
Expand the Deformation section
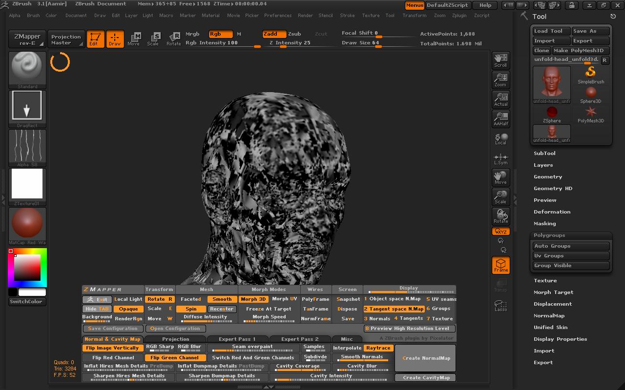(x=552, y=212)
